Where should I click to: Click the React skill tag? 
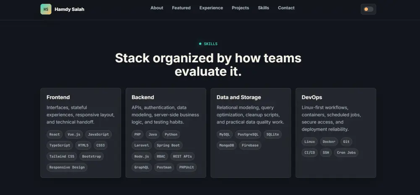coord(55,134)
